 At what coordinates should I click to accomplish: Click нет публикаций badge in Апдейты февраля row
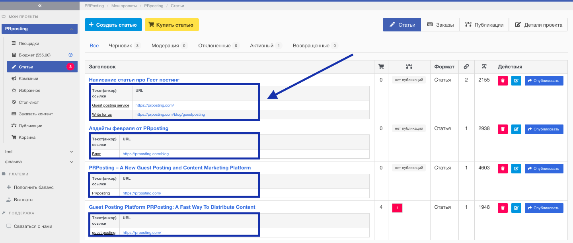pos(409,128)
